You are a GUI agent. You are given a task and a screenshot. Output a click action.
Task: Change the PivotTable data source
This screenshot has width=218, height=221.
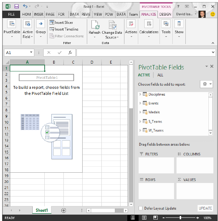point(112,29)
